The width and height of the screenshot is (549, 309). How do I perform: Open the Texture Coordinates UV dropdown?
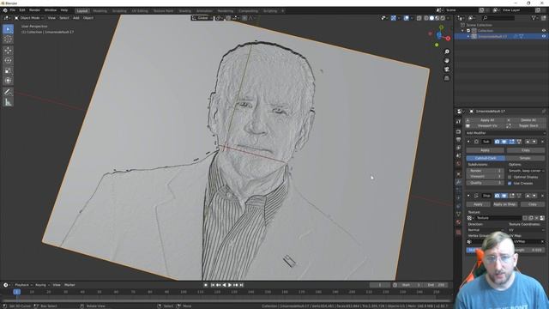click(x=526, y=230)
